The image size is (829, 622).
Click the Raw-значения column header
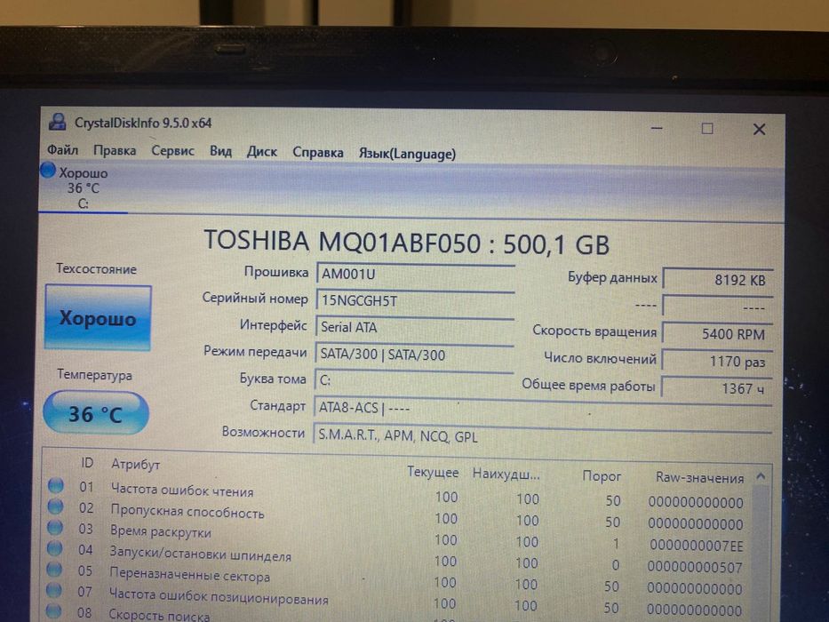tap(699, 478)
